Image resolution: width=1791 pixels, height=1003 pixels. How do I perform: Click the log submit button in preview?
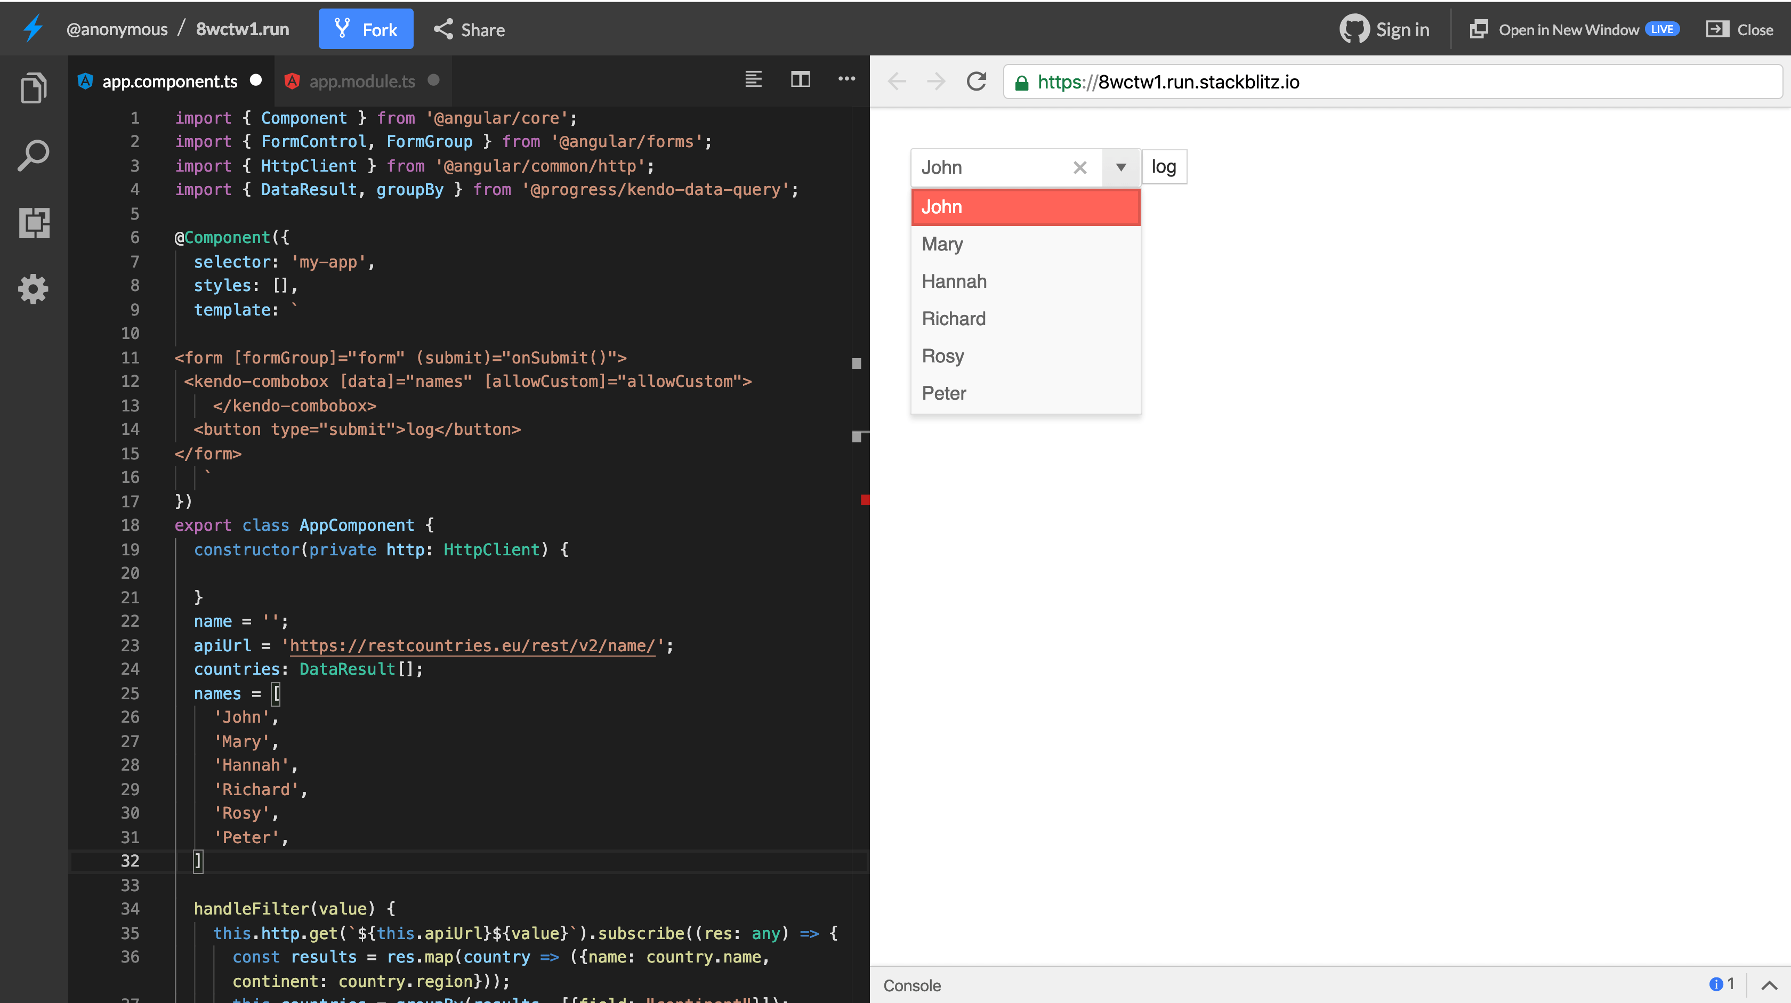tap(1163, 166)
